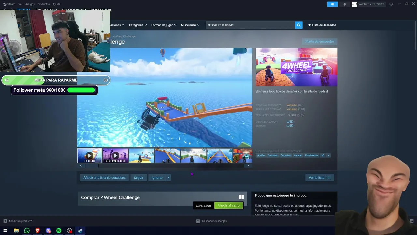Select the fourth screenshot thumbnail
Viewport: 417px width, 235px height.
[167, 155]
